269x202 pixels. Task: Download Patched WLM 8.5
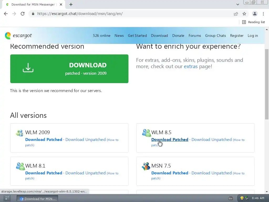170,139
